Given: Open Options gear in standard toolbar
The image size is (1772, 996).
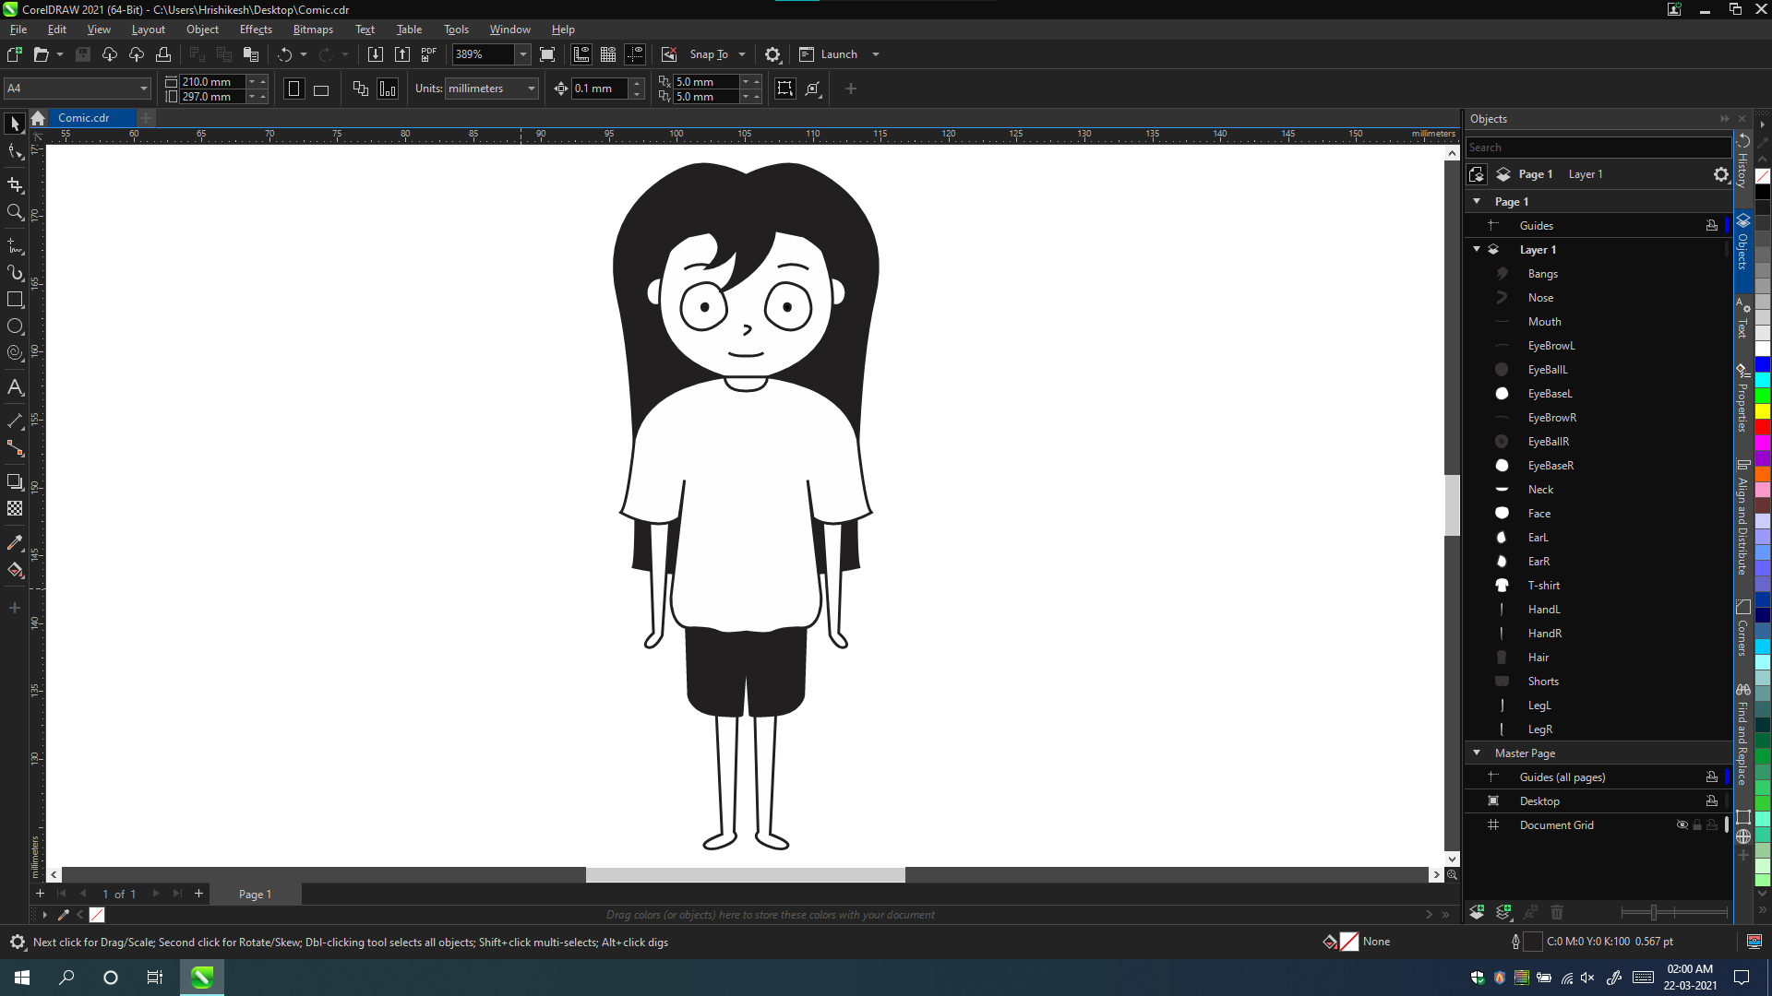Looking at the screenshot, I should pos(773,54).
